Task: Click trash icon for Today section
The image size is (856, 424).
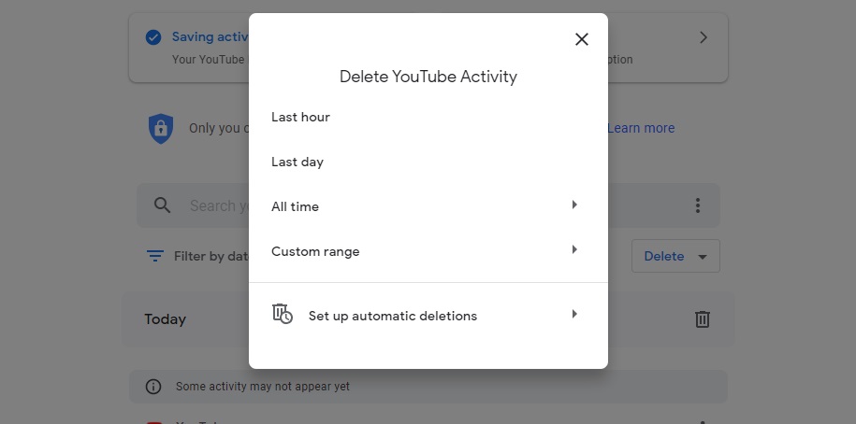Action: pos(703,319)
